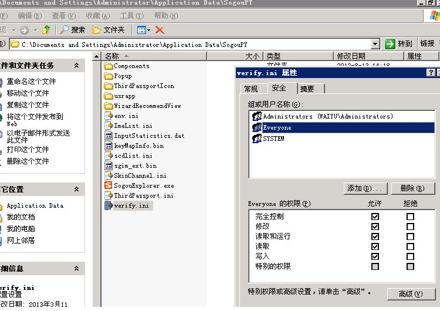
Task: Click Rename this file (重命名这个文件) link
Action: tap(32, 82)
